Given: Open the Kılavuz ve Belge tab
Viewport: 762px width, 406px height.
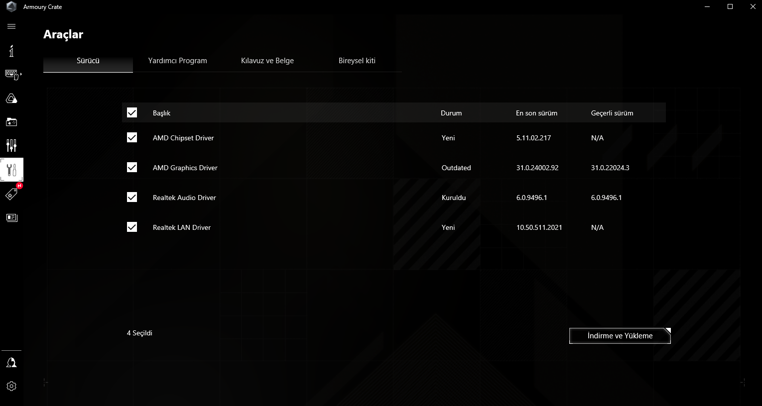Looking at the screenshot, I should tap(267, 61).
